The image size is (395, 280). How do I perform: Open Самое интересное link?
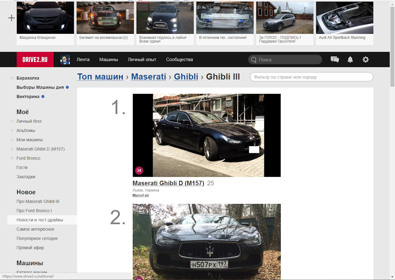pos(35,229)
